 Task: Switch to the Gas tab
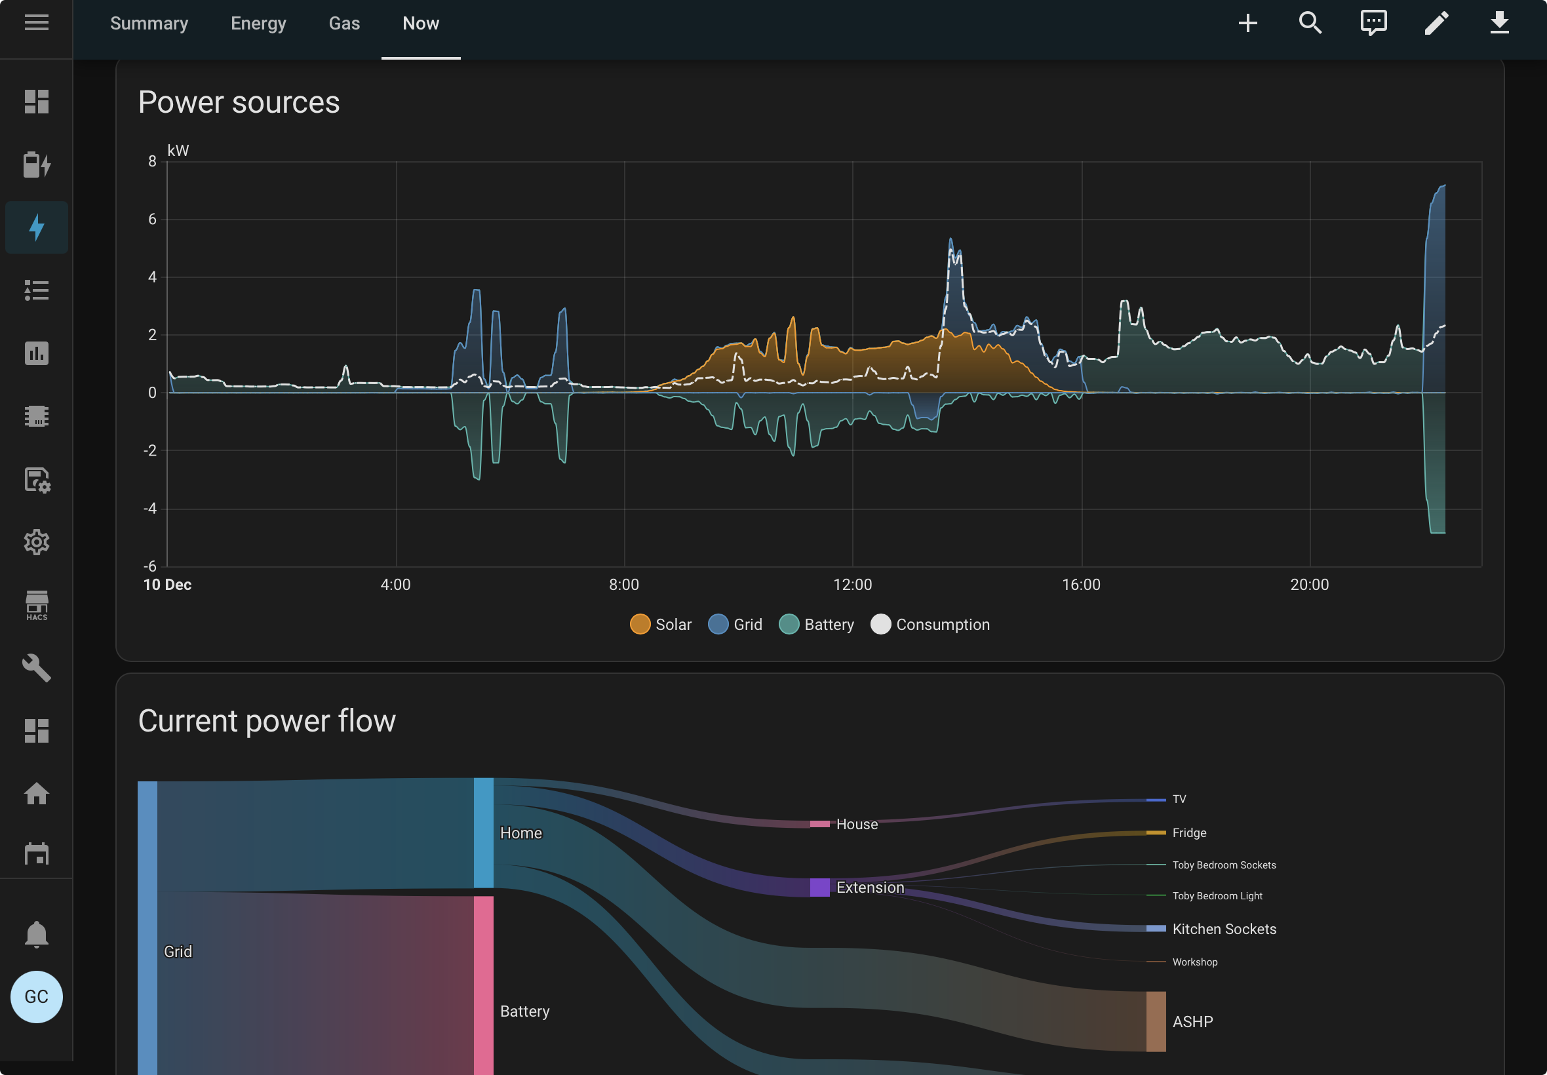[x=344, y=24]
